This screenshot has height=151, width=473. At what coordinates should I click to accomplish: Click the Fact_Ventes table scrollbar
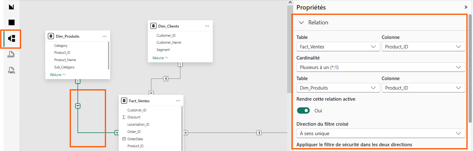click(182, 128)
